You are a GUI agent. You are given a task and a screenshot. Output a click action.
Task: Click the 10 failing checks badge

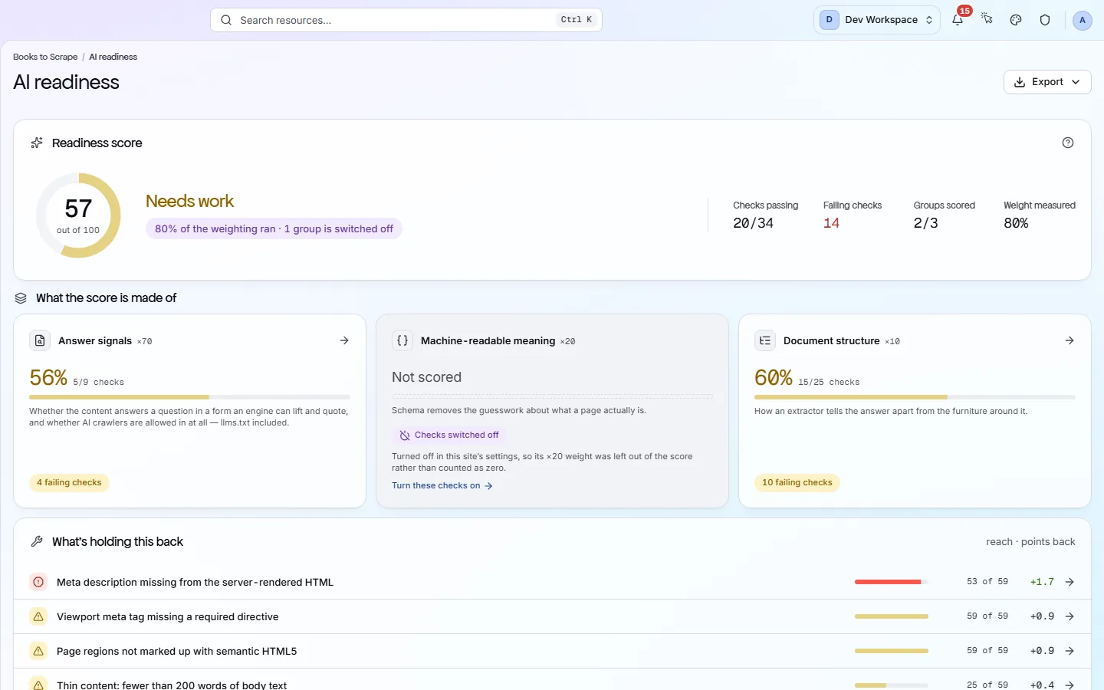[x=797, y=482]
